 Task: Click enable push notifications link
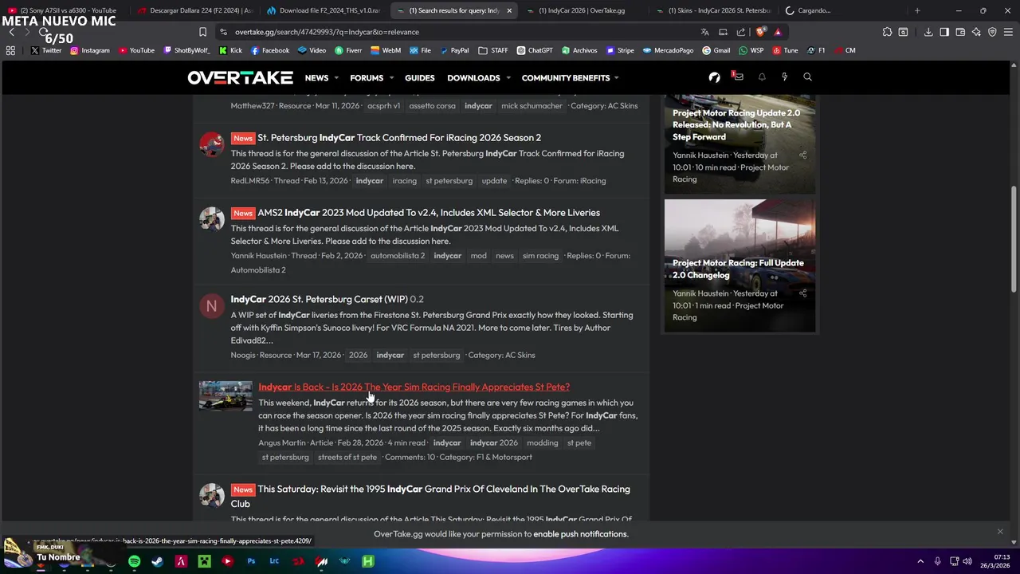[x=581, y=534]
